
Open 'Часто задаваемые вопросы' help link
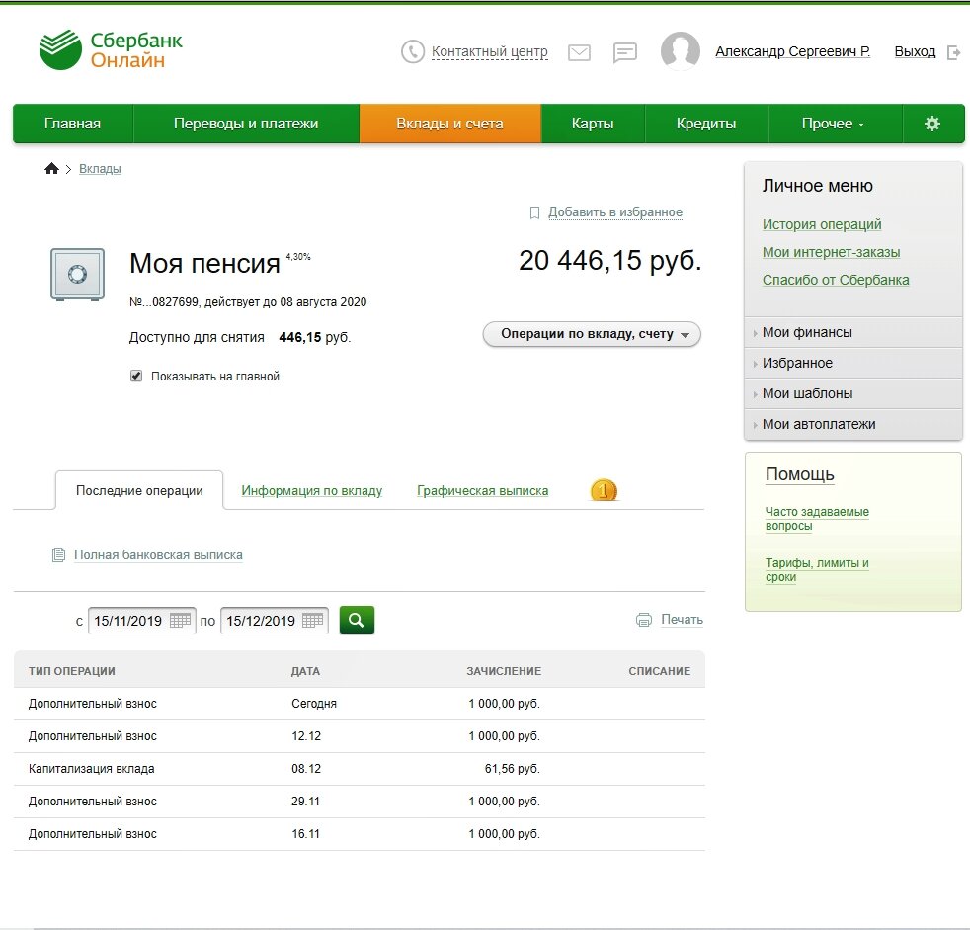pos(817,519)
